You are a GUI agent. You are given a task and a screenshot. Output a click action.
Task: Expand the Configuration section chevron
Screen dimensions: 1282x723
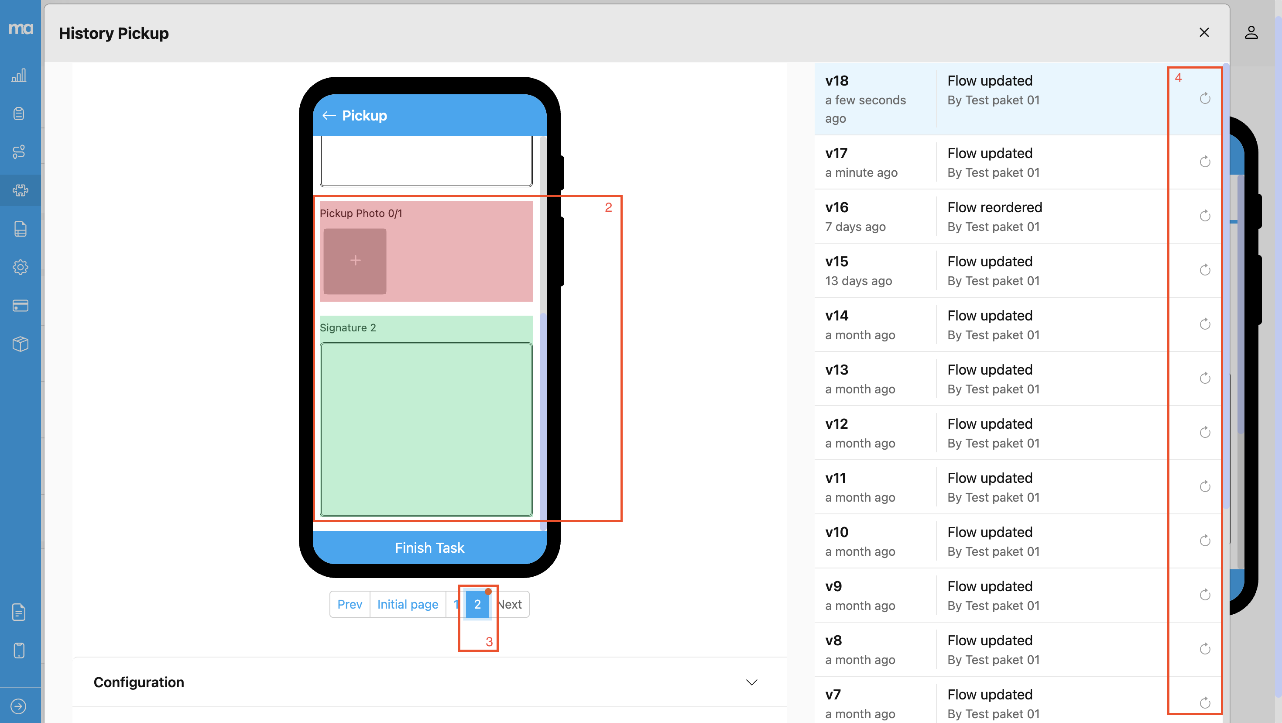coord(751,682)
